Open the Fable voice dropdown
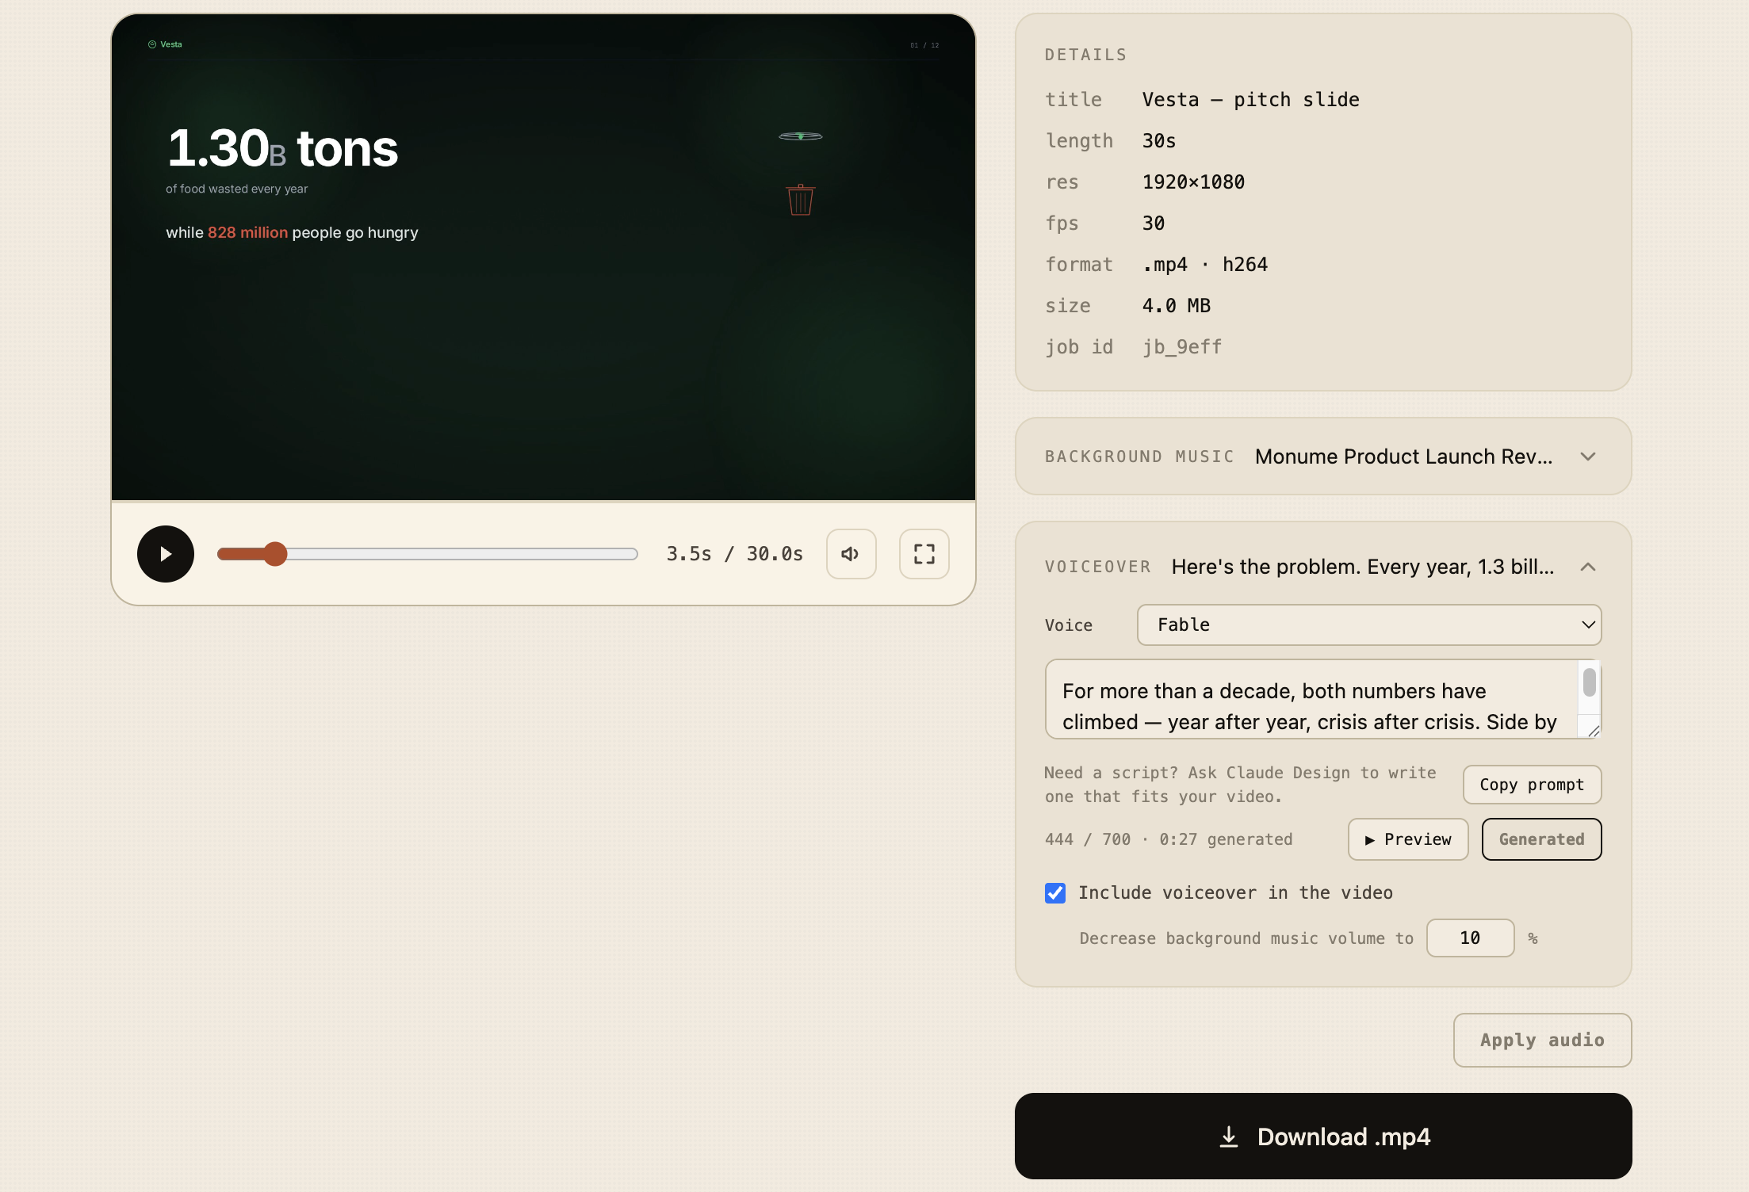Screen dimensions: 1749x1192 click(1369, 625)
